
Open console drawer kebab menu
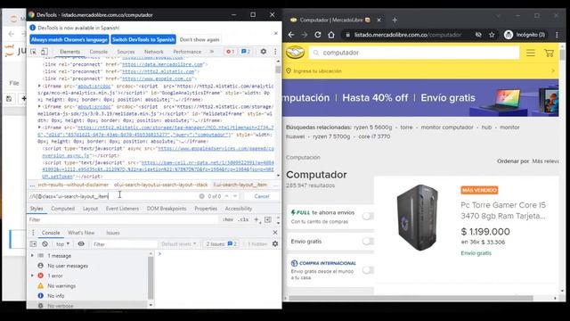coord(33,233)
